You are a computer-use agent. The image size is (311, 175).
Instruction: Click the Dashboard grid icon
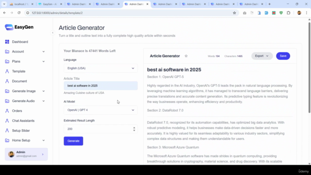tap(7, 42)
